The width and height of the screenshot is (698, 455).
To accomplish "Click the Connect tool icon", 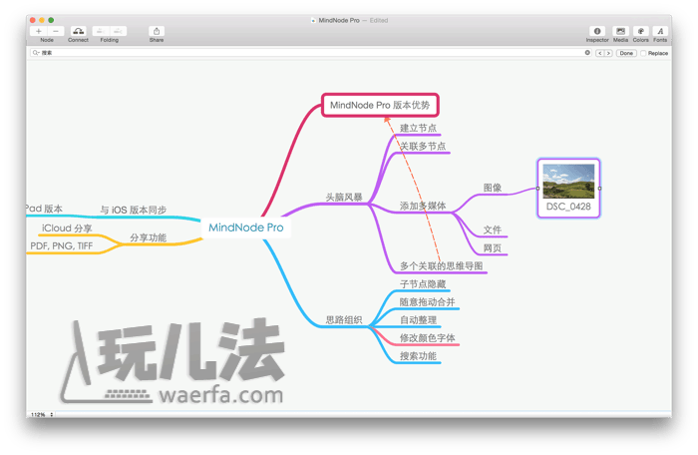I will (79, 31).
